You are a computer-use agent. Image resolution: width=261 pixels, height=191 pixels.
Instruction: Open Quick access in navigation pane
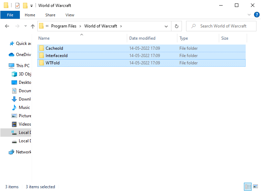pyautogui.click(x=20, y=43)
